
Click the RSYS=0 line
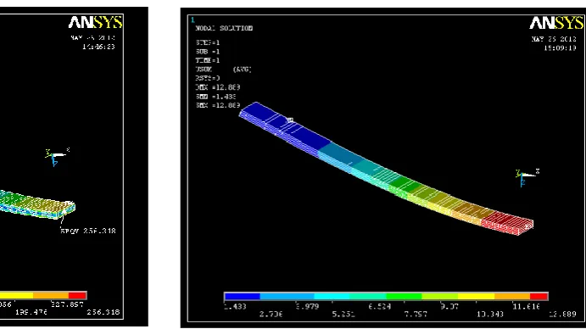click(208, 78)
